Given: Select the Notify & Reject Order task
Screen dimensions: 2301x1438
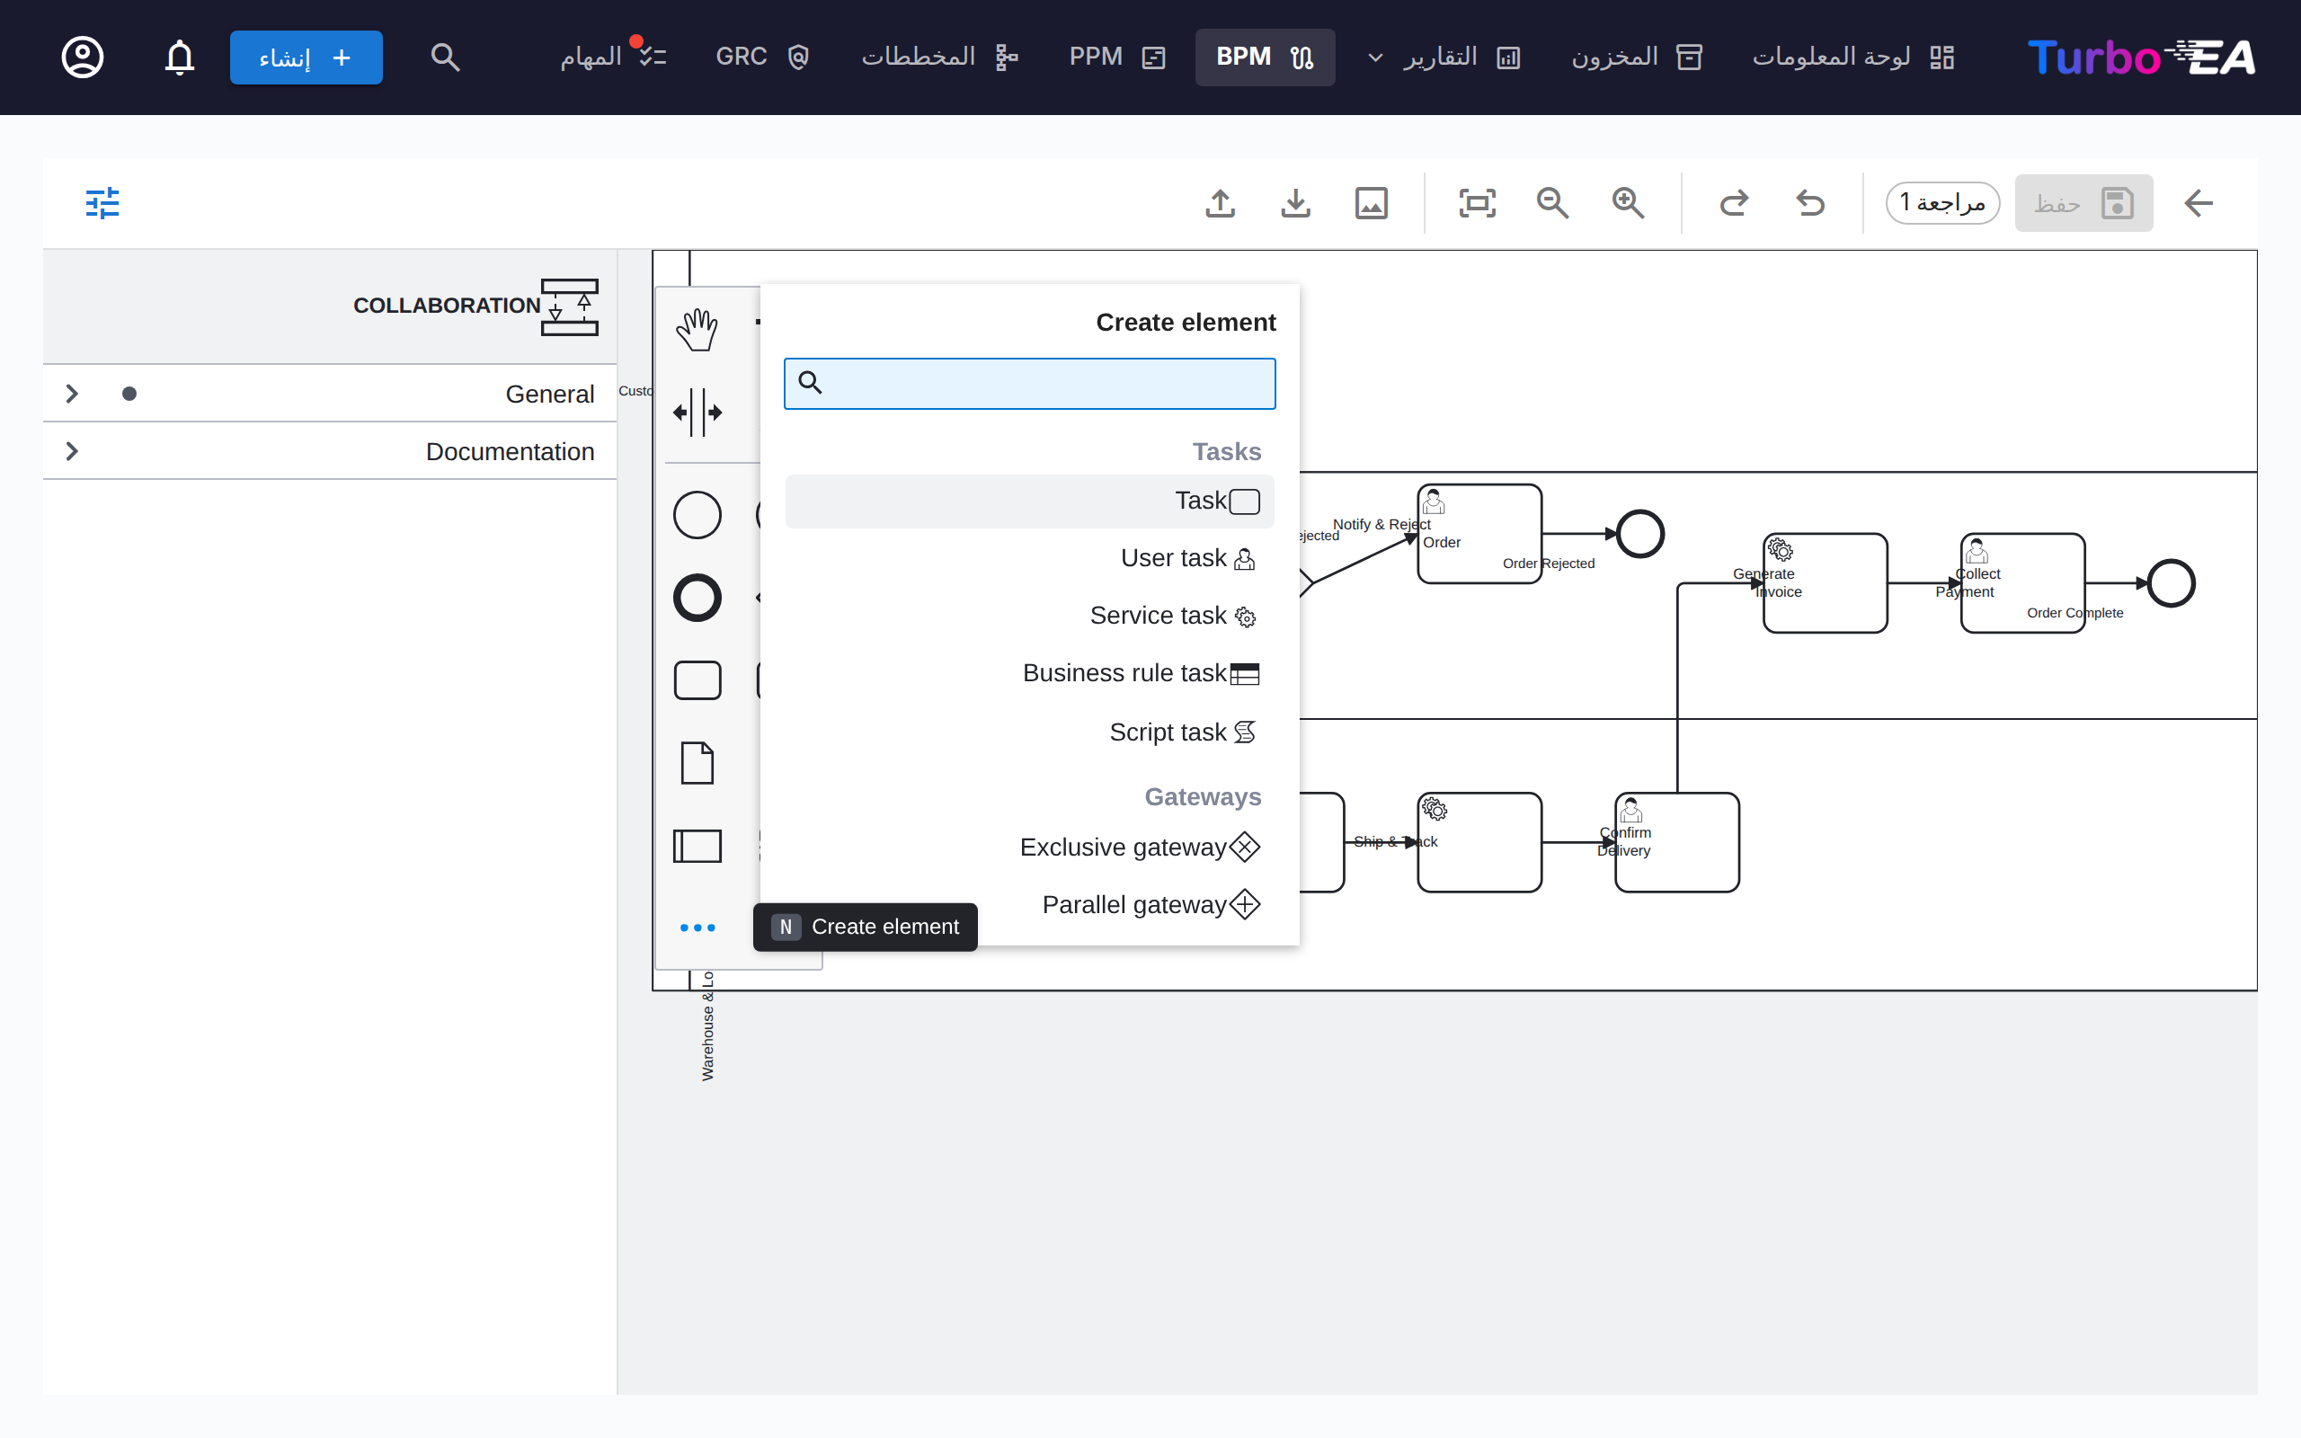Looking at the screenshot, I should (1479, 534).
